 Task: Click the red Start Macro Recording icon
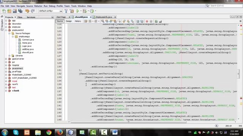(x=147, y=21)
